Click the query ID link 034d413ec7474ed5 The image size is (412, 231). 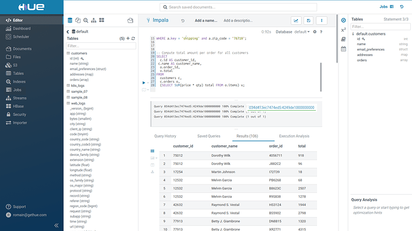tap(281, 107)
